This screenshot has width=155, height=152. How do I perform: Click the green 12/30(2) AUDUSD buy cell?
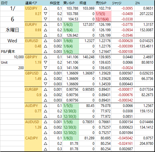[71, 133]
